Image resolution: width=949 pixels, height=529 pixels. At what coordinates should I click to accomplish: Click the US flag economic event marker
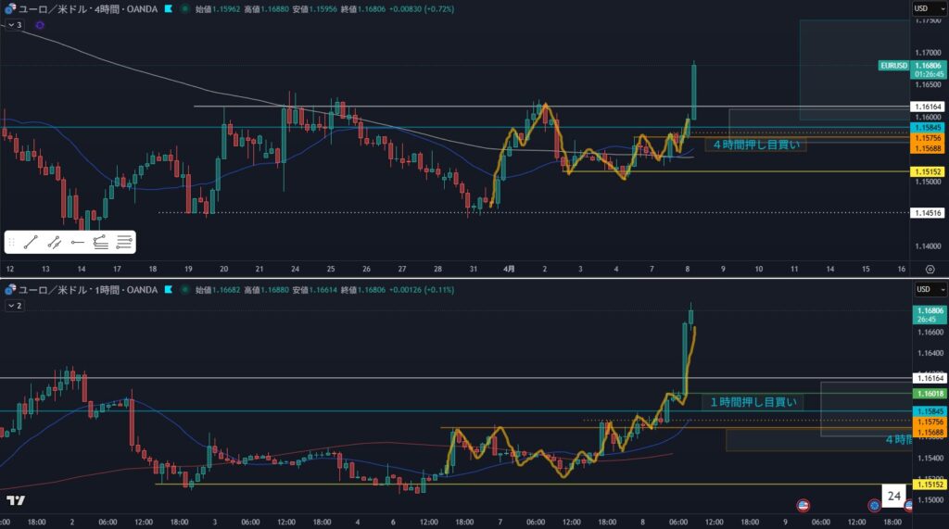click(x=803, y=506)
